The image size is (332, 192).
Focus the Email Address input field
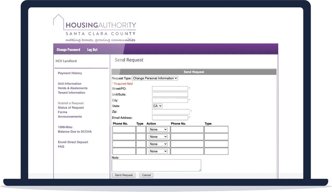coord(170,118)
